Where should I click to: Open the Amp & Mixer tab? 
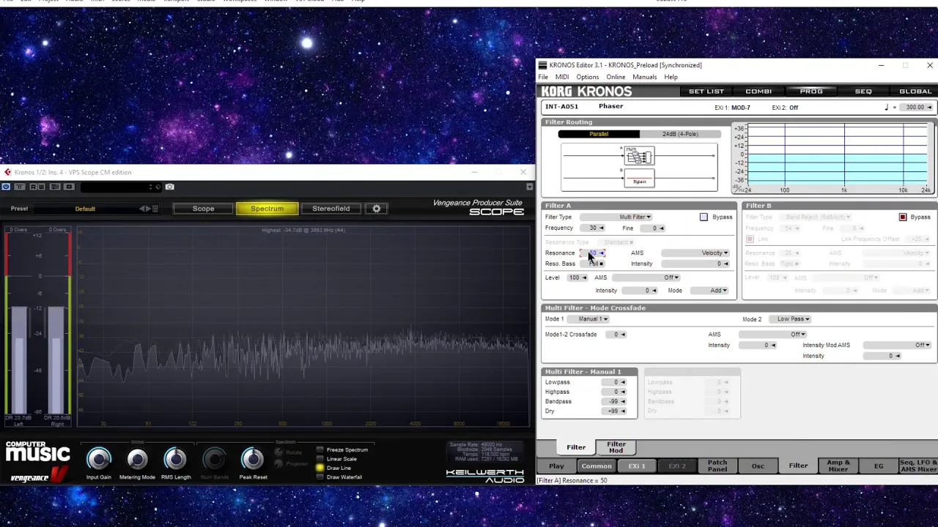pyautogui.click(x=838, y=466)
